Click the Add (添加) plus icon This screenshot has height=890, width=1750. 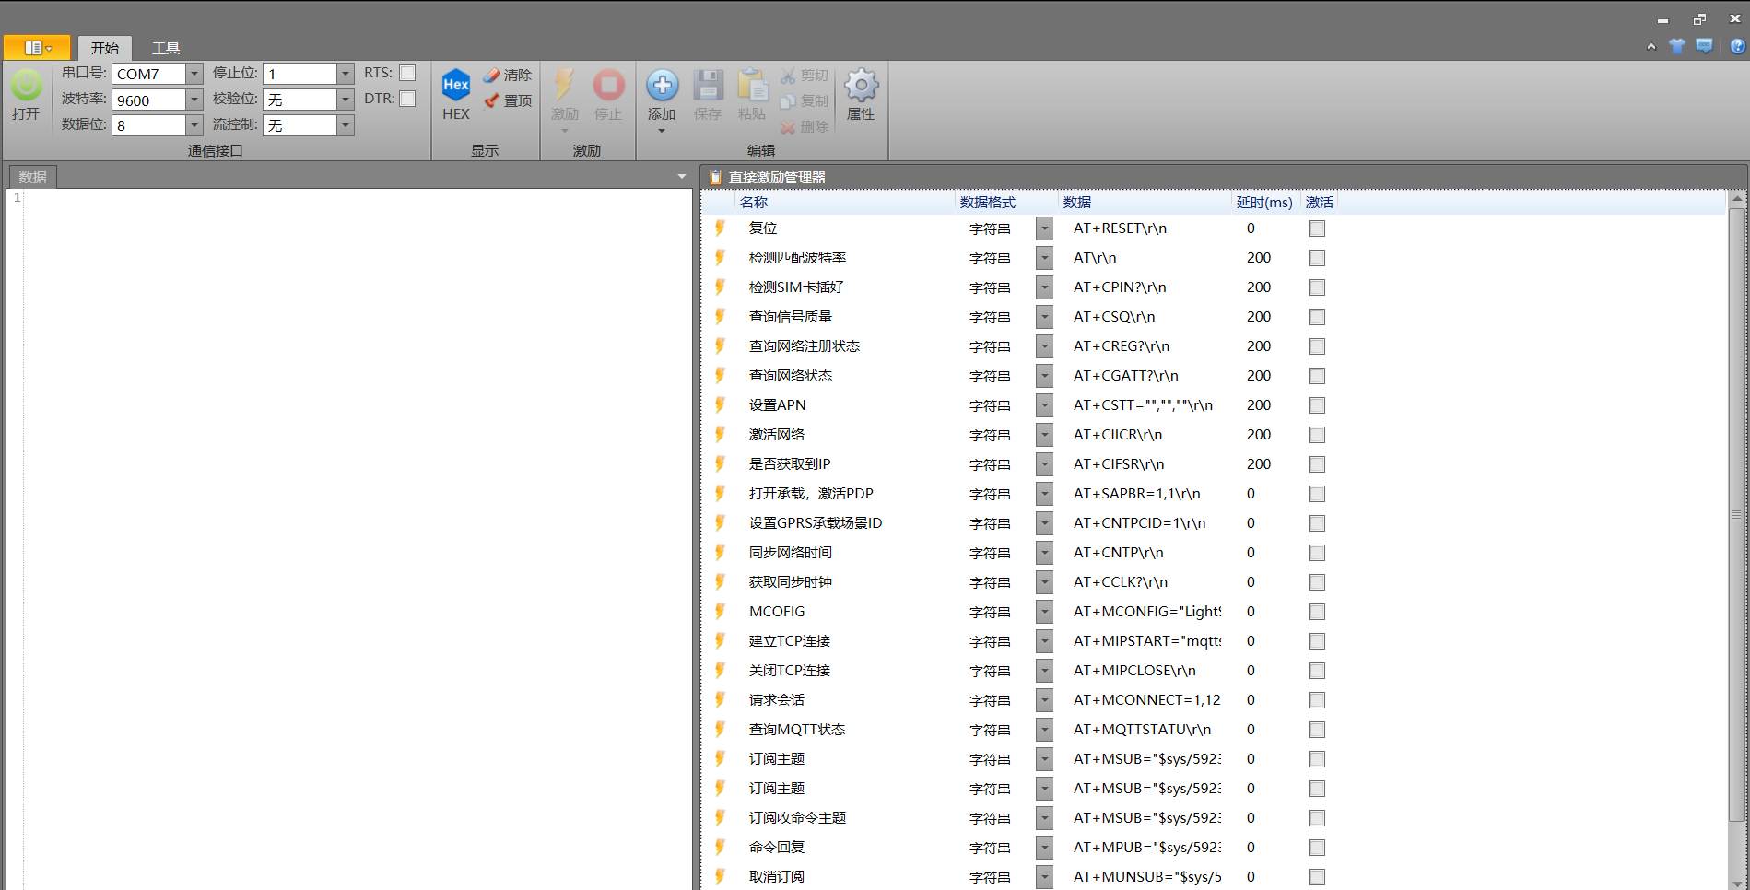point(662,85)
